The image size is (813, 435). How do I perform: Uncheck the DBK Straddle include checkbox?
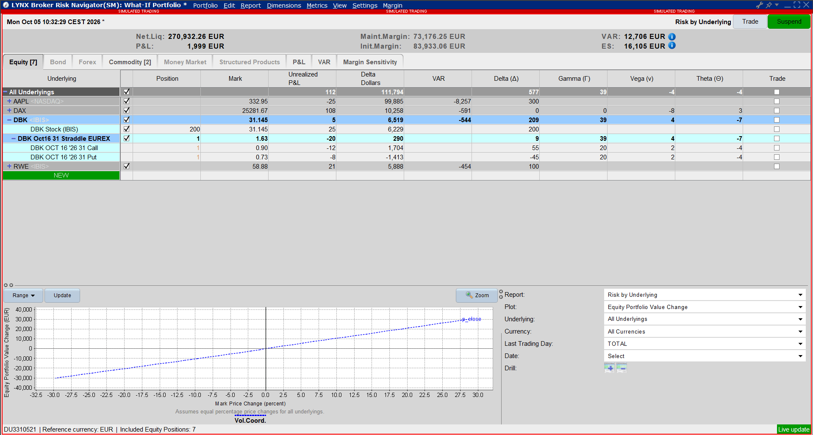click(126, 138)
